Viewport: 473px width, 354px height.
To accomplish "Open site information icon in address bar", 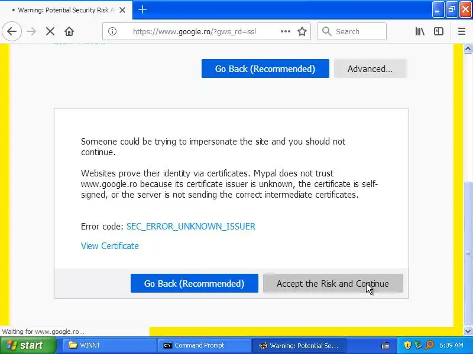I will click(x=112, y=31).
